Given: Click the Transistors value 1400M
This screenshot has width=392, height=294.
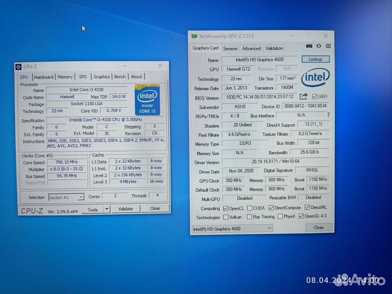Looking at the screenshot, I should coord(287,88).
